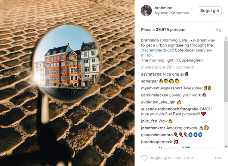This screenshot has height=166, width=228.
Task: Open the Nyhavn, København location link
Action: pos(173,13)
